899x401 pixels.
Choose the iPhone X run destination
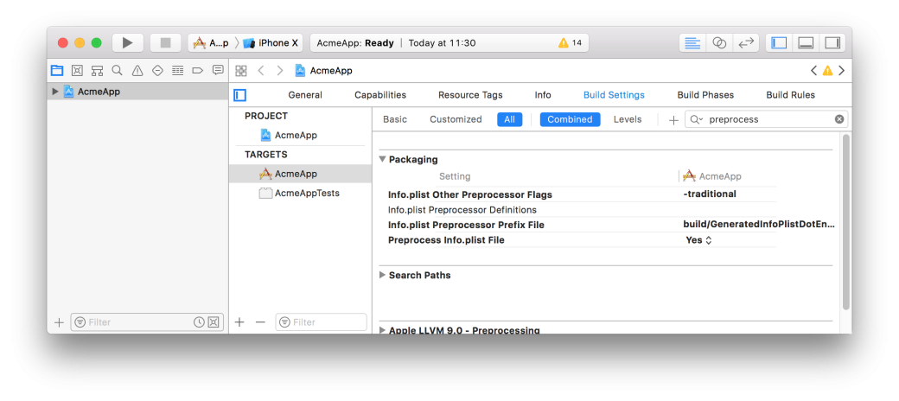[271, 43]
